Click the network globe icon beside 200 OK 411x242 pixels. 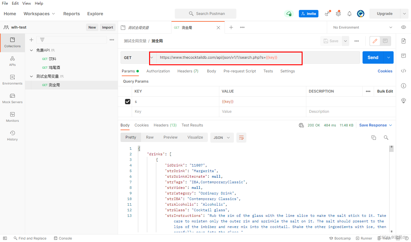tap(301, 125)
